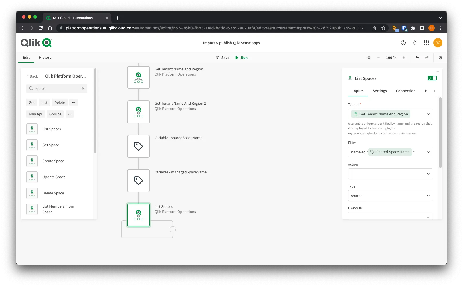Viewport: 463px width, 286px height.
Task: Click the help question mark icon
Action: pos(403,43)
